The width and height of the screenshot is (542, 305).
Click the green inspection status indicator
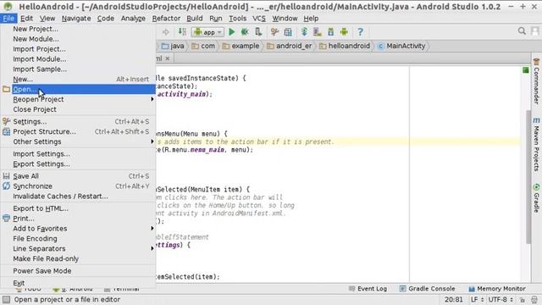tap(525, 70)
